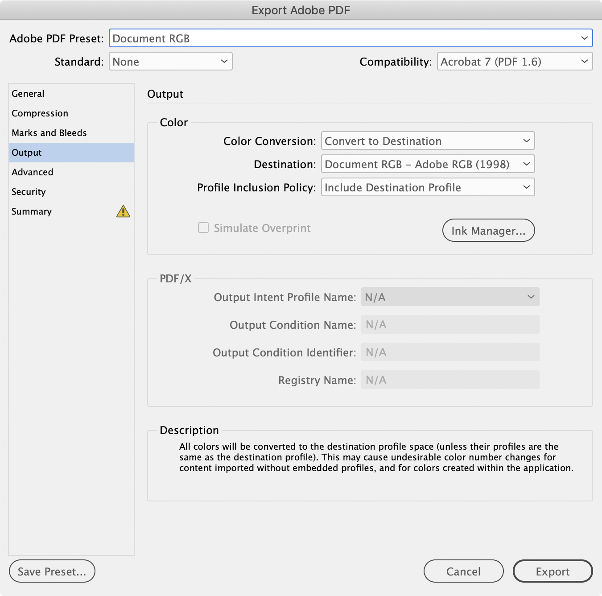Open the Output Intent Profile Name dropdown
Viewport: 602px width, 596px height.
coord(450,297)
